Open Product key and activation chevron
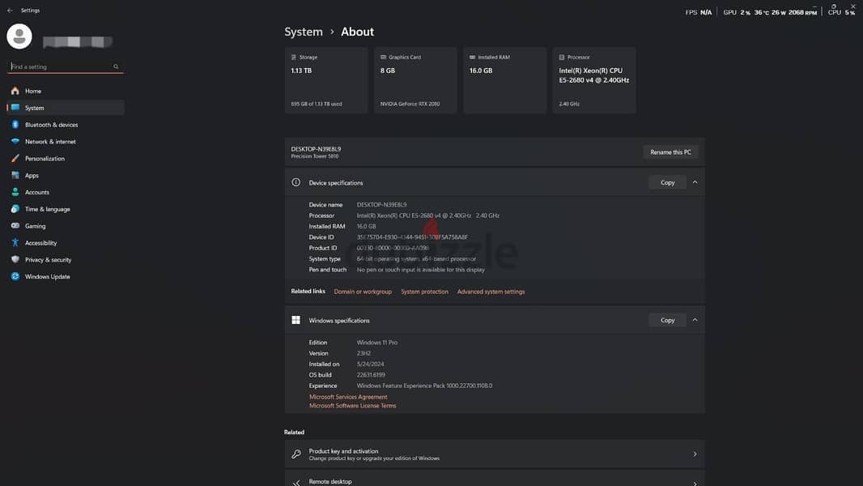The width and height of the screenshot is (863, 486). (695, 454)
